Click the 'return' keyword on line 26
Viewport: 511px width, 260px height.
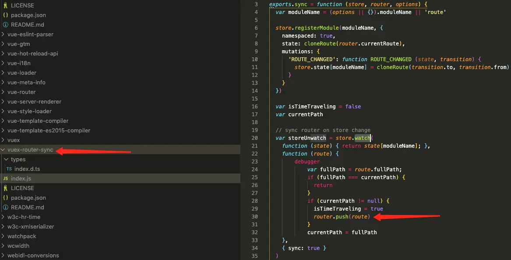point(323,185)
